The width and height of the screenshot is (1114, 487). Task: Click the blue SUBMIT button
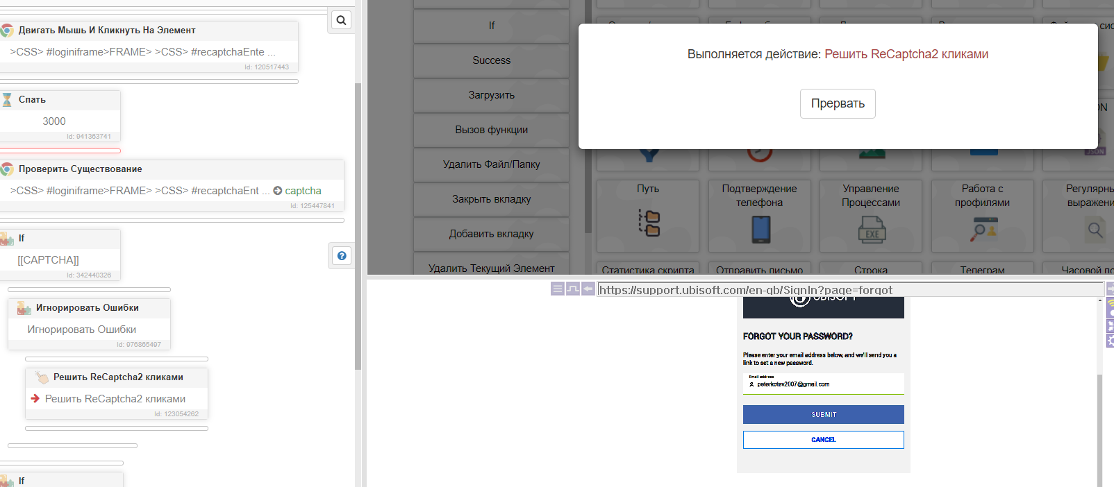coord(823,414)
